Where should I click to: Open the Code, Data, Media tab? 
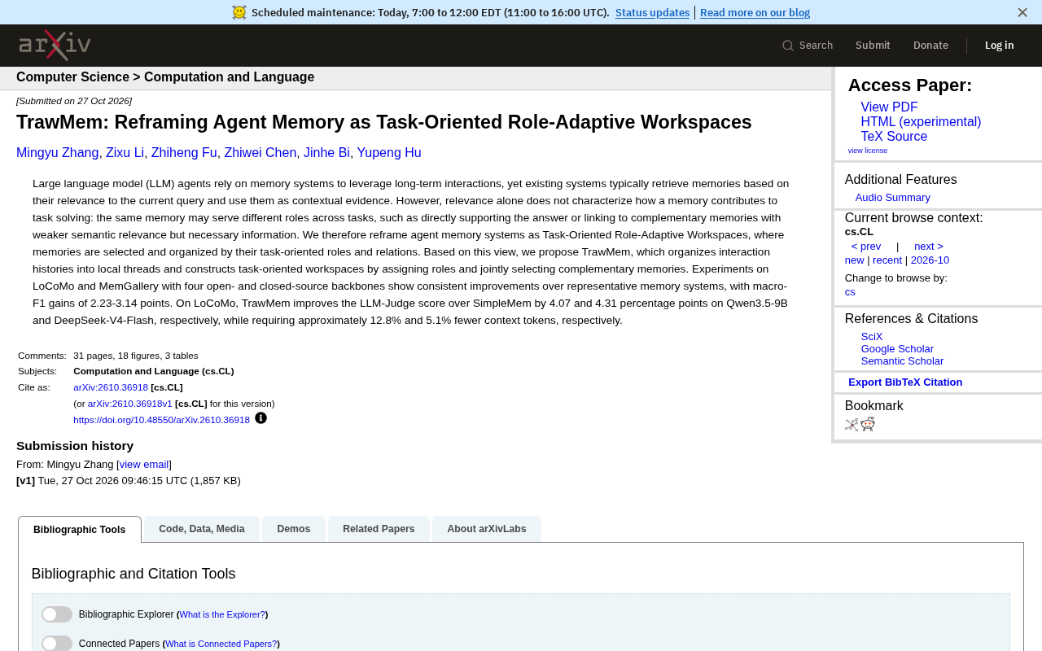[x=202, y=529]
